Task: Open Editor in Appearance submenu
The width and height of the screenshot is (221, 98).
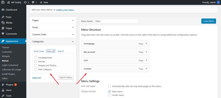Action: pyautogui.click(x=5, y=78)
